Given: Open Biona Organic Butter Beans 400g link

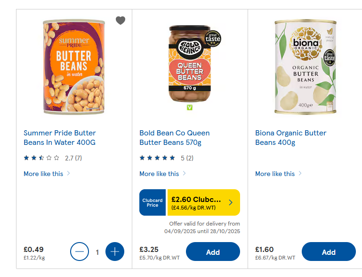Looking at the screenshot, I should pyautogui.click(x=290, y=138).
